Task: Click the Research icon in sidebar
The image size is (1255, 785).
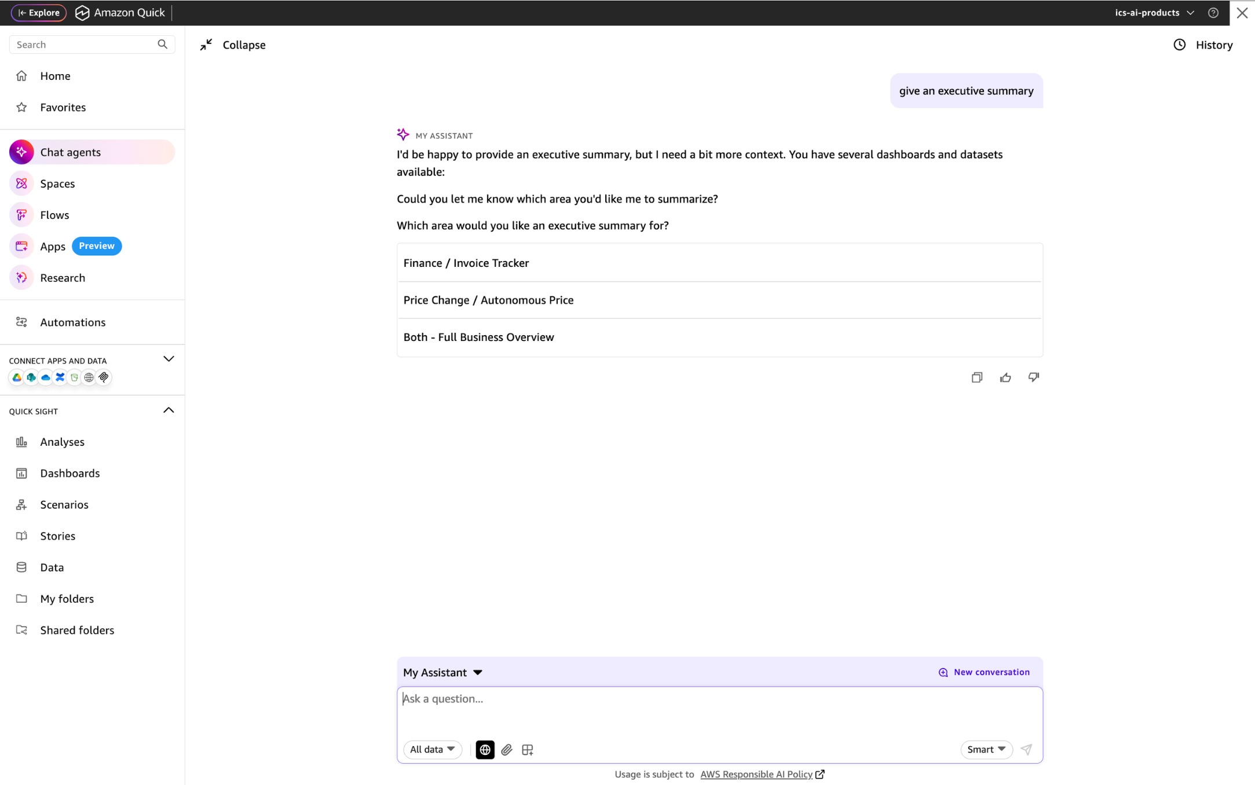Action: click(x=21, y=278)
